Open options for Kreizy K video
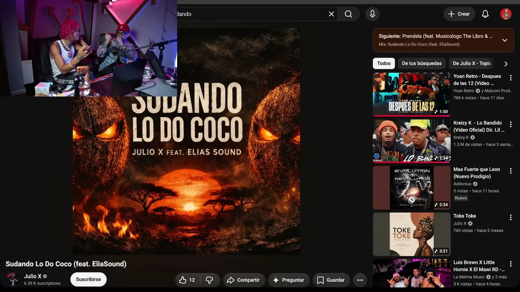Image resolution: width=520 pixels, height=292 pixels. tap(511, 125)
